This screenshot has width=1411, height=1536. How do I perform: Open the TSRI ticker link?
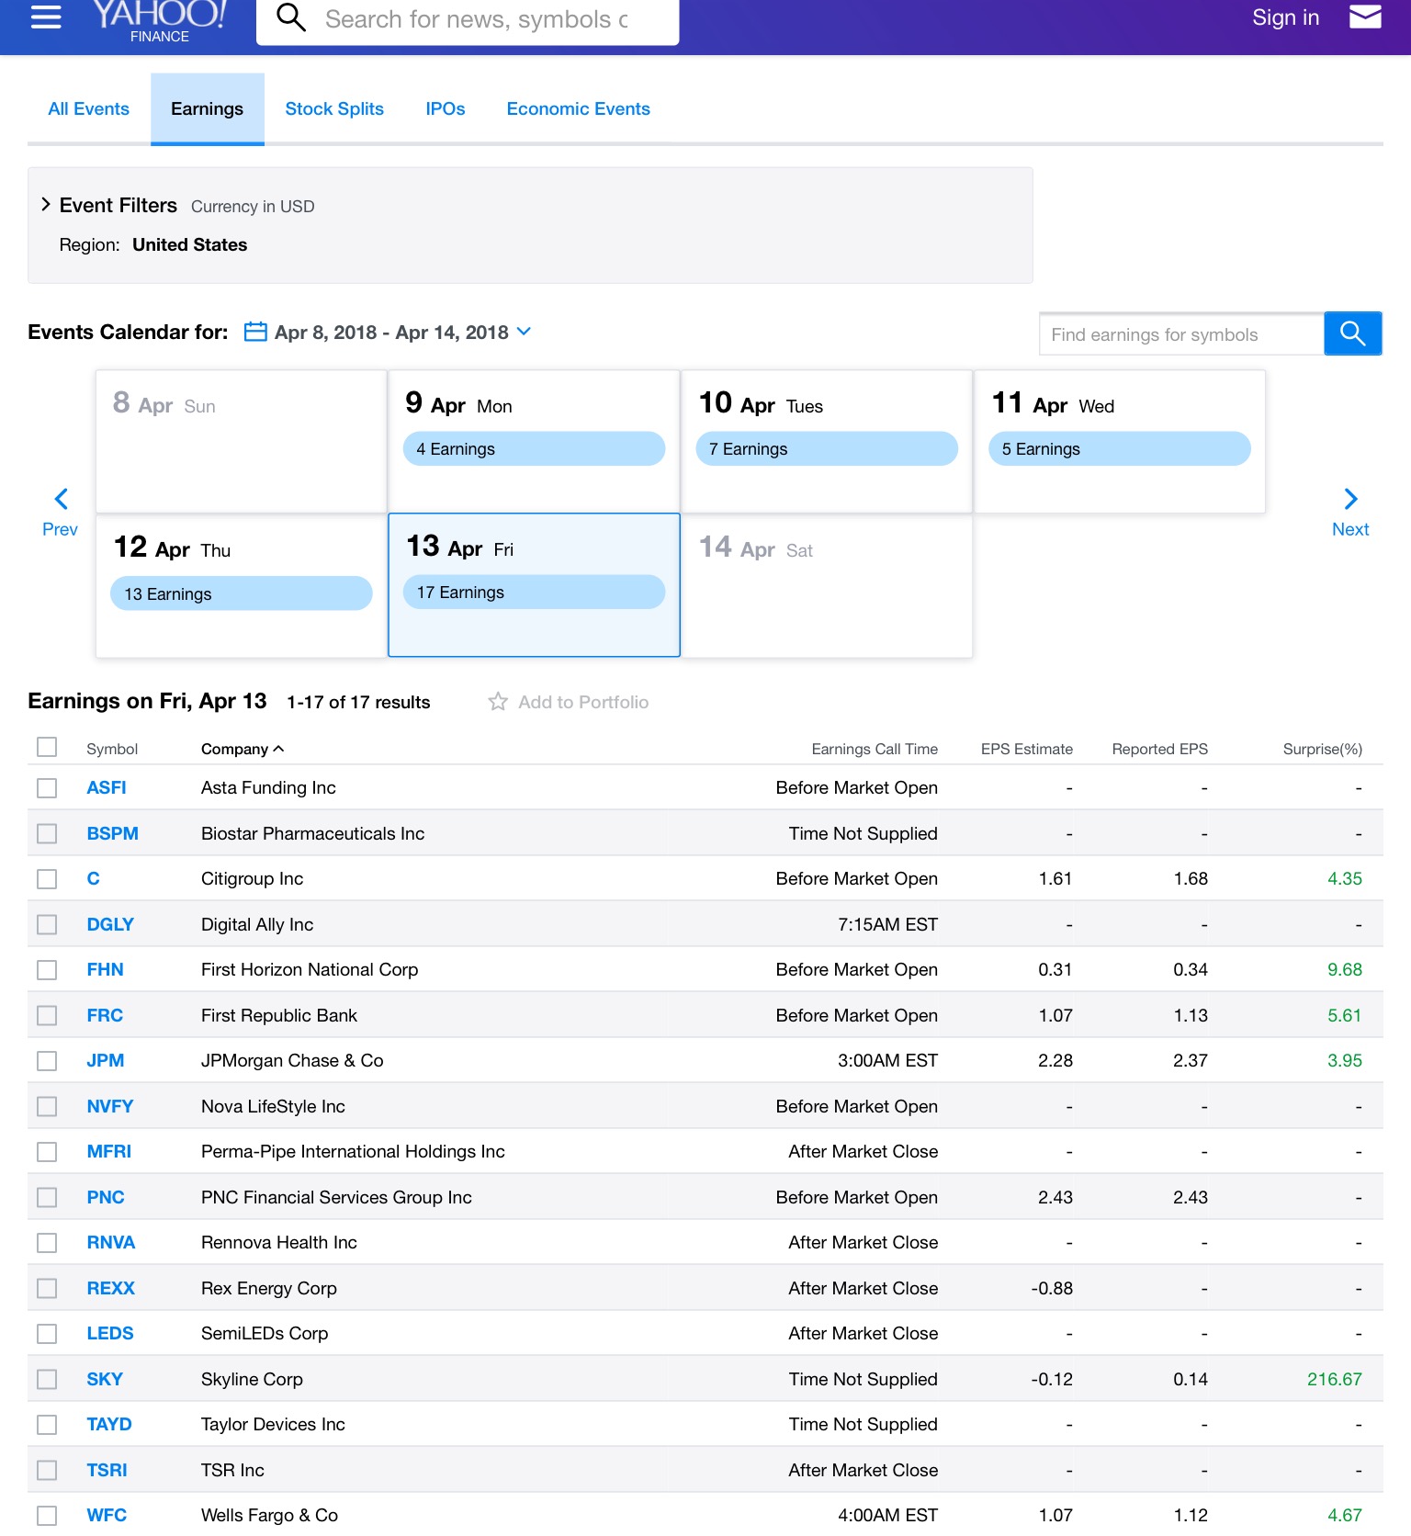click(107, 1470)
